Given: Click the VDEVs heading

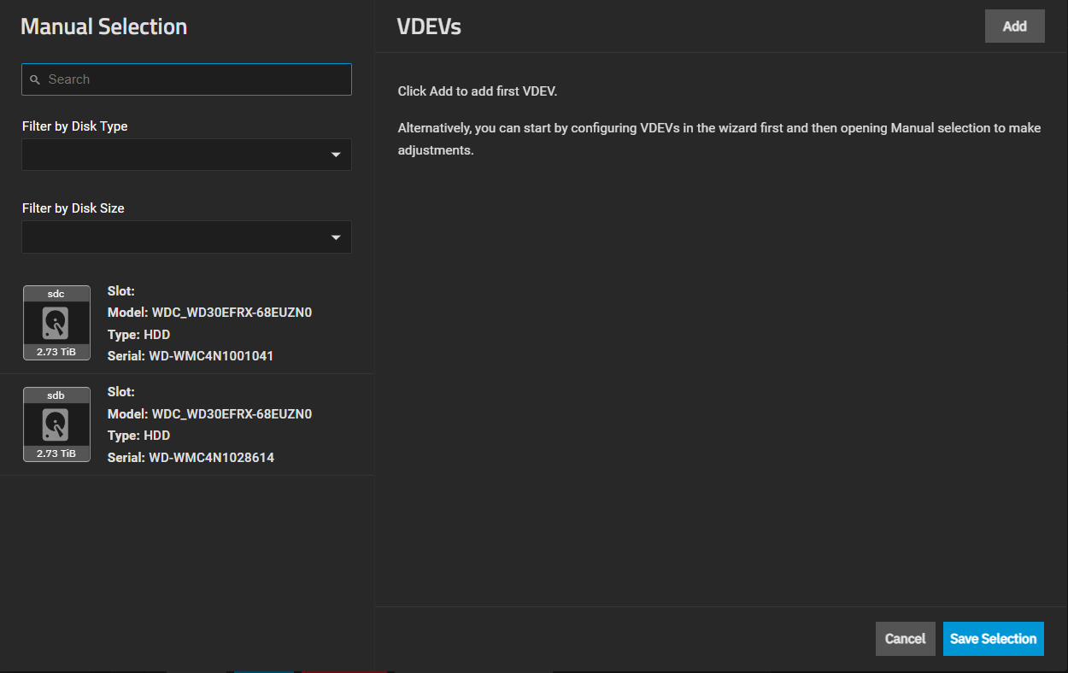Looking at the screenshot, I should (x=429, y=26).
